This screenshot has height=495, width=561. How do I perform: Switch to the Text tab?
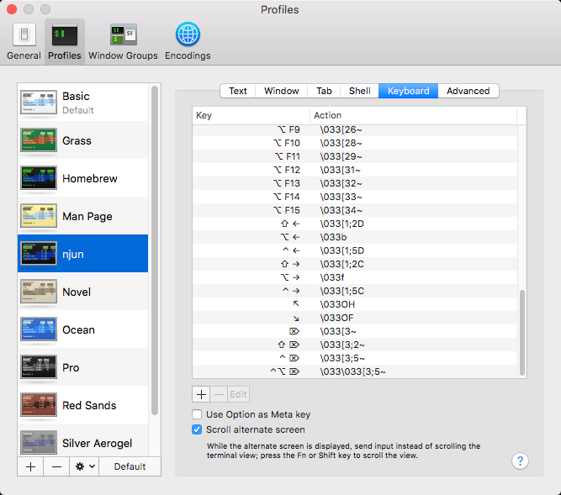[x=238, y=91]
